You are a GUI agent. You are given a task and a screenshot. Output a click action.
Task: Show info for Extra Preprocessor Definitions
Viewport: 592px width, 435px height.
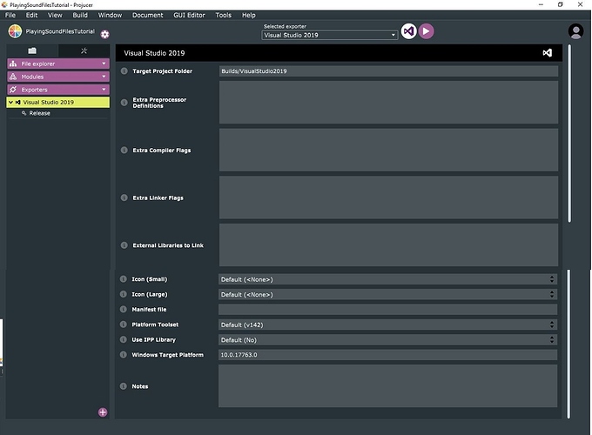pos(124,103)
